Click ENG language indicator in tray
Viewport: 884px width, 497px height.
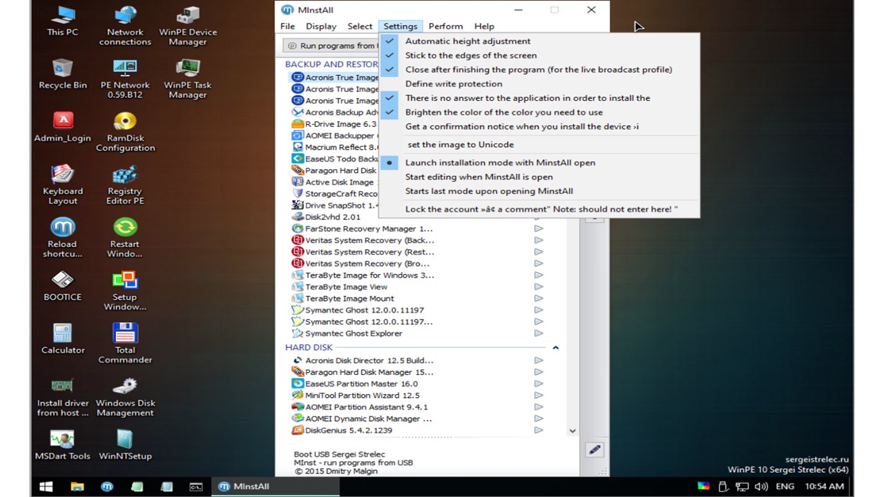(x=785, y=487)
